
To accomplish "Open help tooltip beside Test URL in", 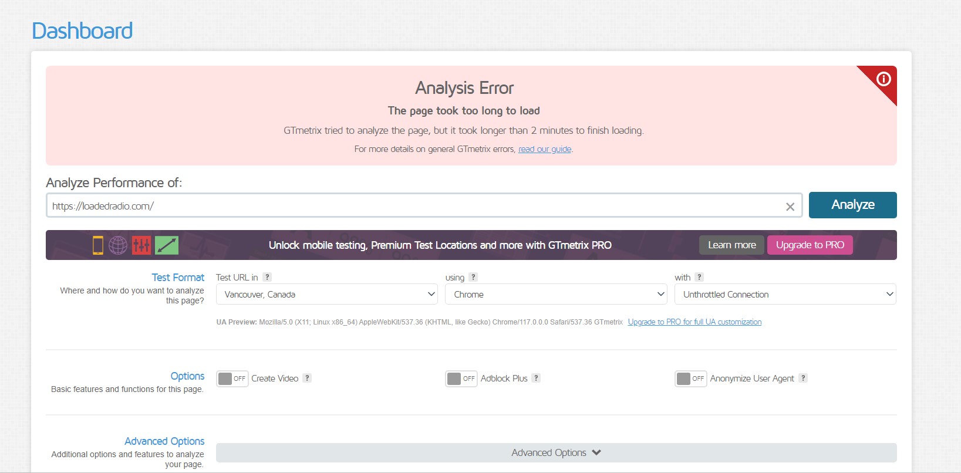I will [267, 277].
